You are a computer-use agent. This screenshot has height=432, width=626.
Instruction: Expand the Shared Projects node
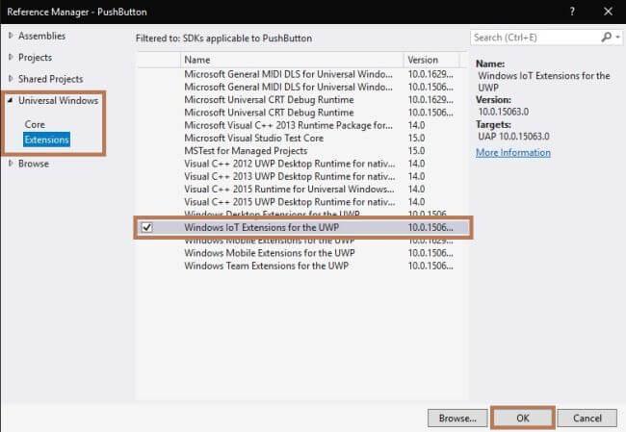coord(11,79)
